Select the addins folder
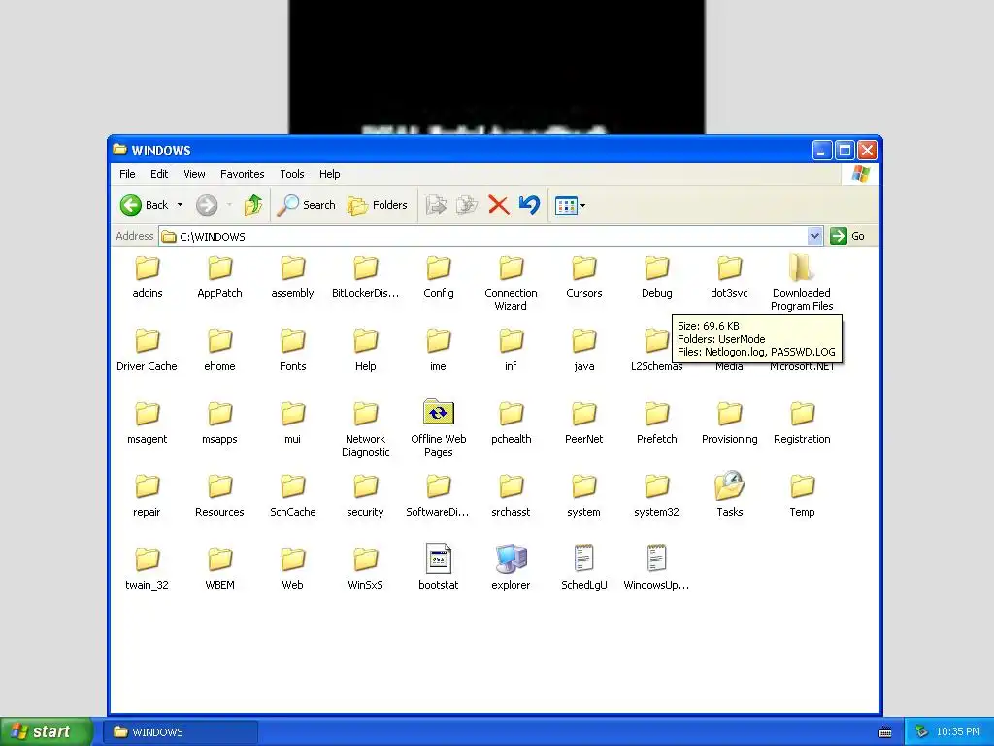994x746 pixels. point(148,277)
